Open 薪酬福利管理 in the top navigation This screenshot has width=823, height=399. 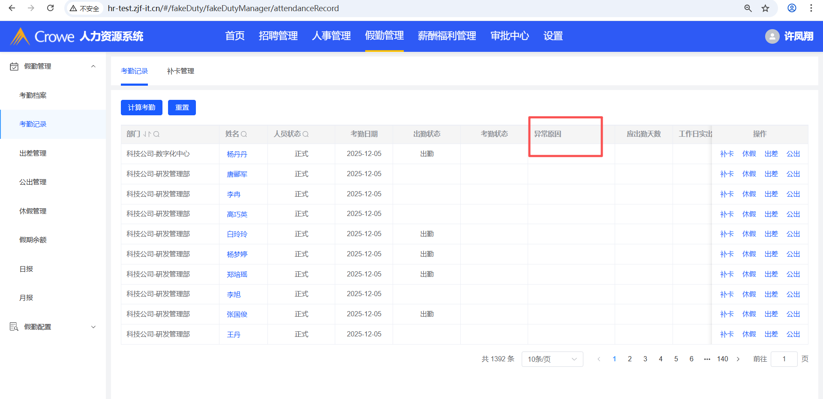447,36
